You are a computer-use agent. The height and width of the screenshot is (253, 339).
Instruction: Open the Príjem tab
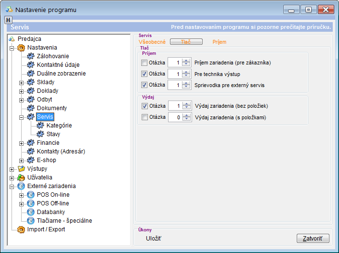click(219, 42)
